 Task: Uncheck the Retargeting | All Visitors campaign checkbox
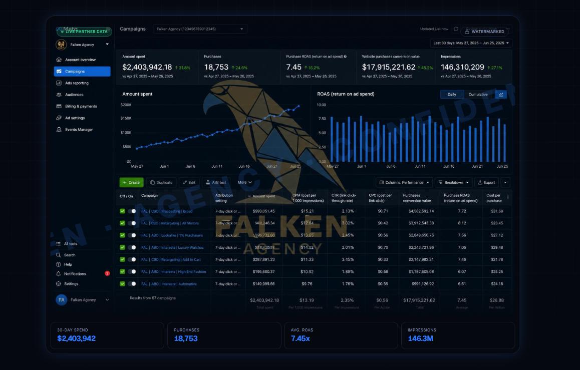click(x=122, y=223)
